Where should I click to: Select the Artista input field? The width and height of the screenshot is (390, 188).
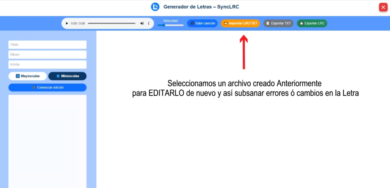point(48,65)
